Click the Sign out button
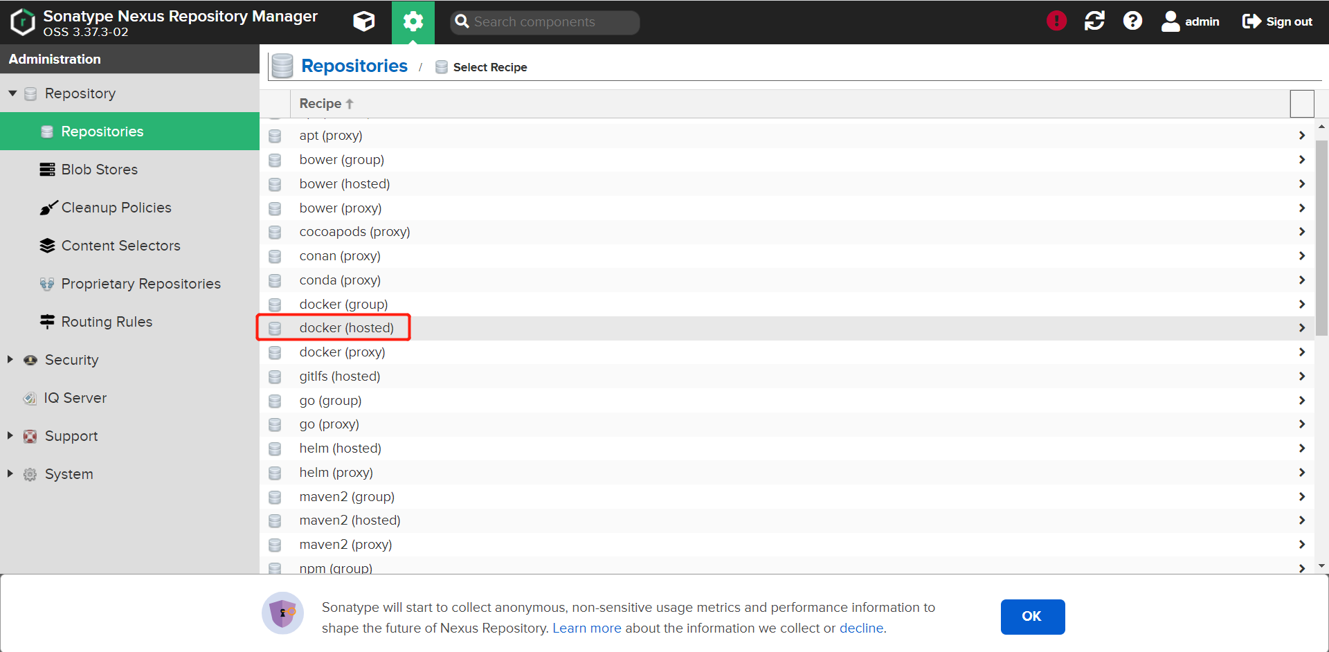 pyautogui.click(x=1277, y=21)
